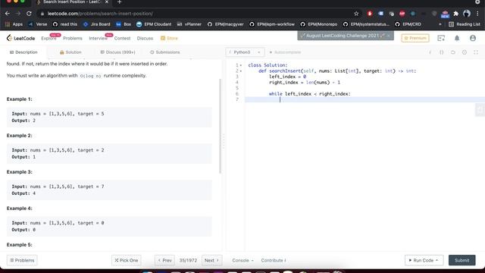485x273 pixels.
Task: Open the Submissions tab
Action: click(x=165, y=52)
